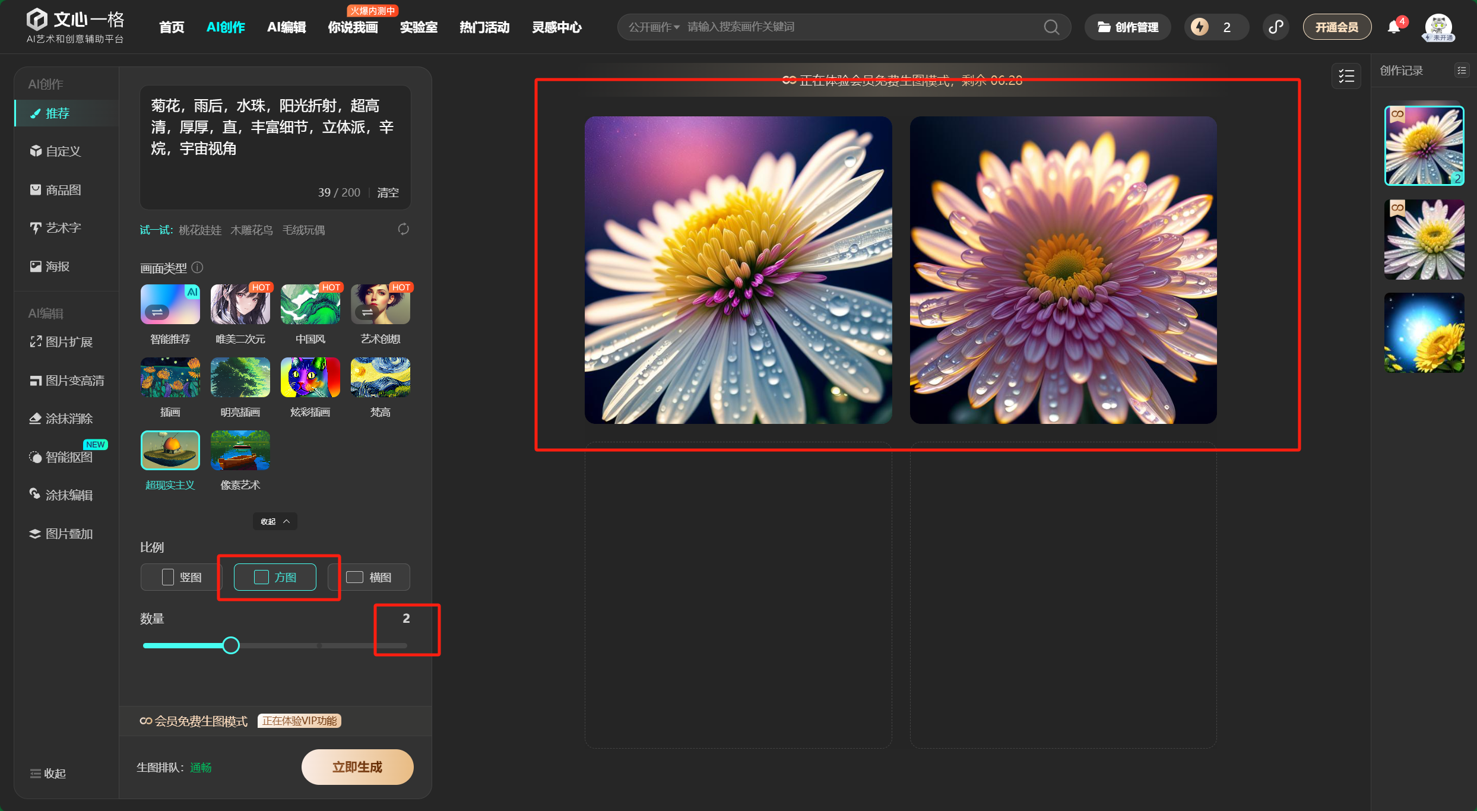This screenshot has width=1477, height=811.
Task: Open the sunflower thumbnail in 创作记录
Action: (x=1424, y=333)
